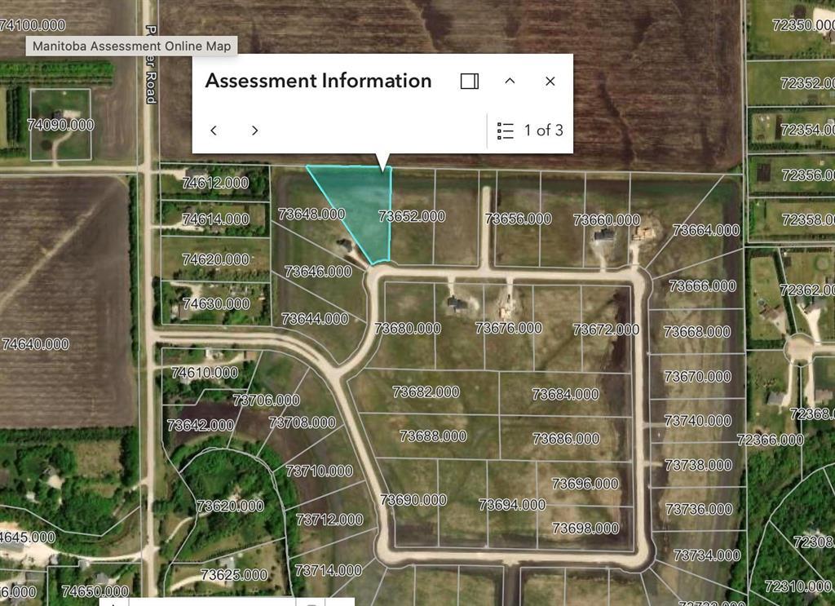Click parcel 73694.000
The width and height of the screenshot is (835, 606).
tap(511, 505)
